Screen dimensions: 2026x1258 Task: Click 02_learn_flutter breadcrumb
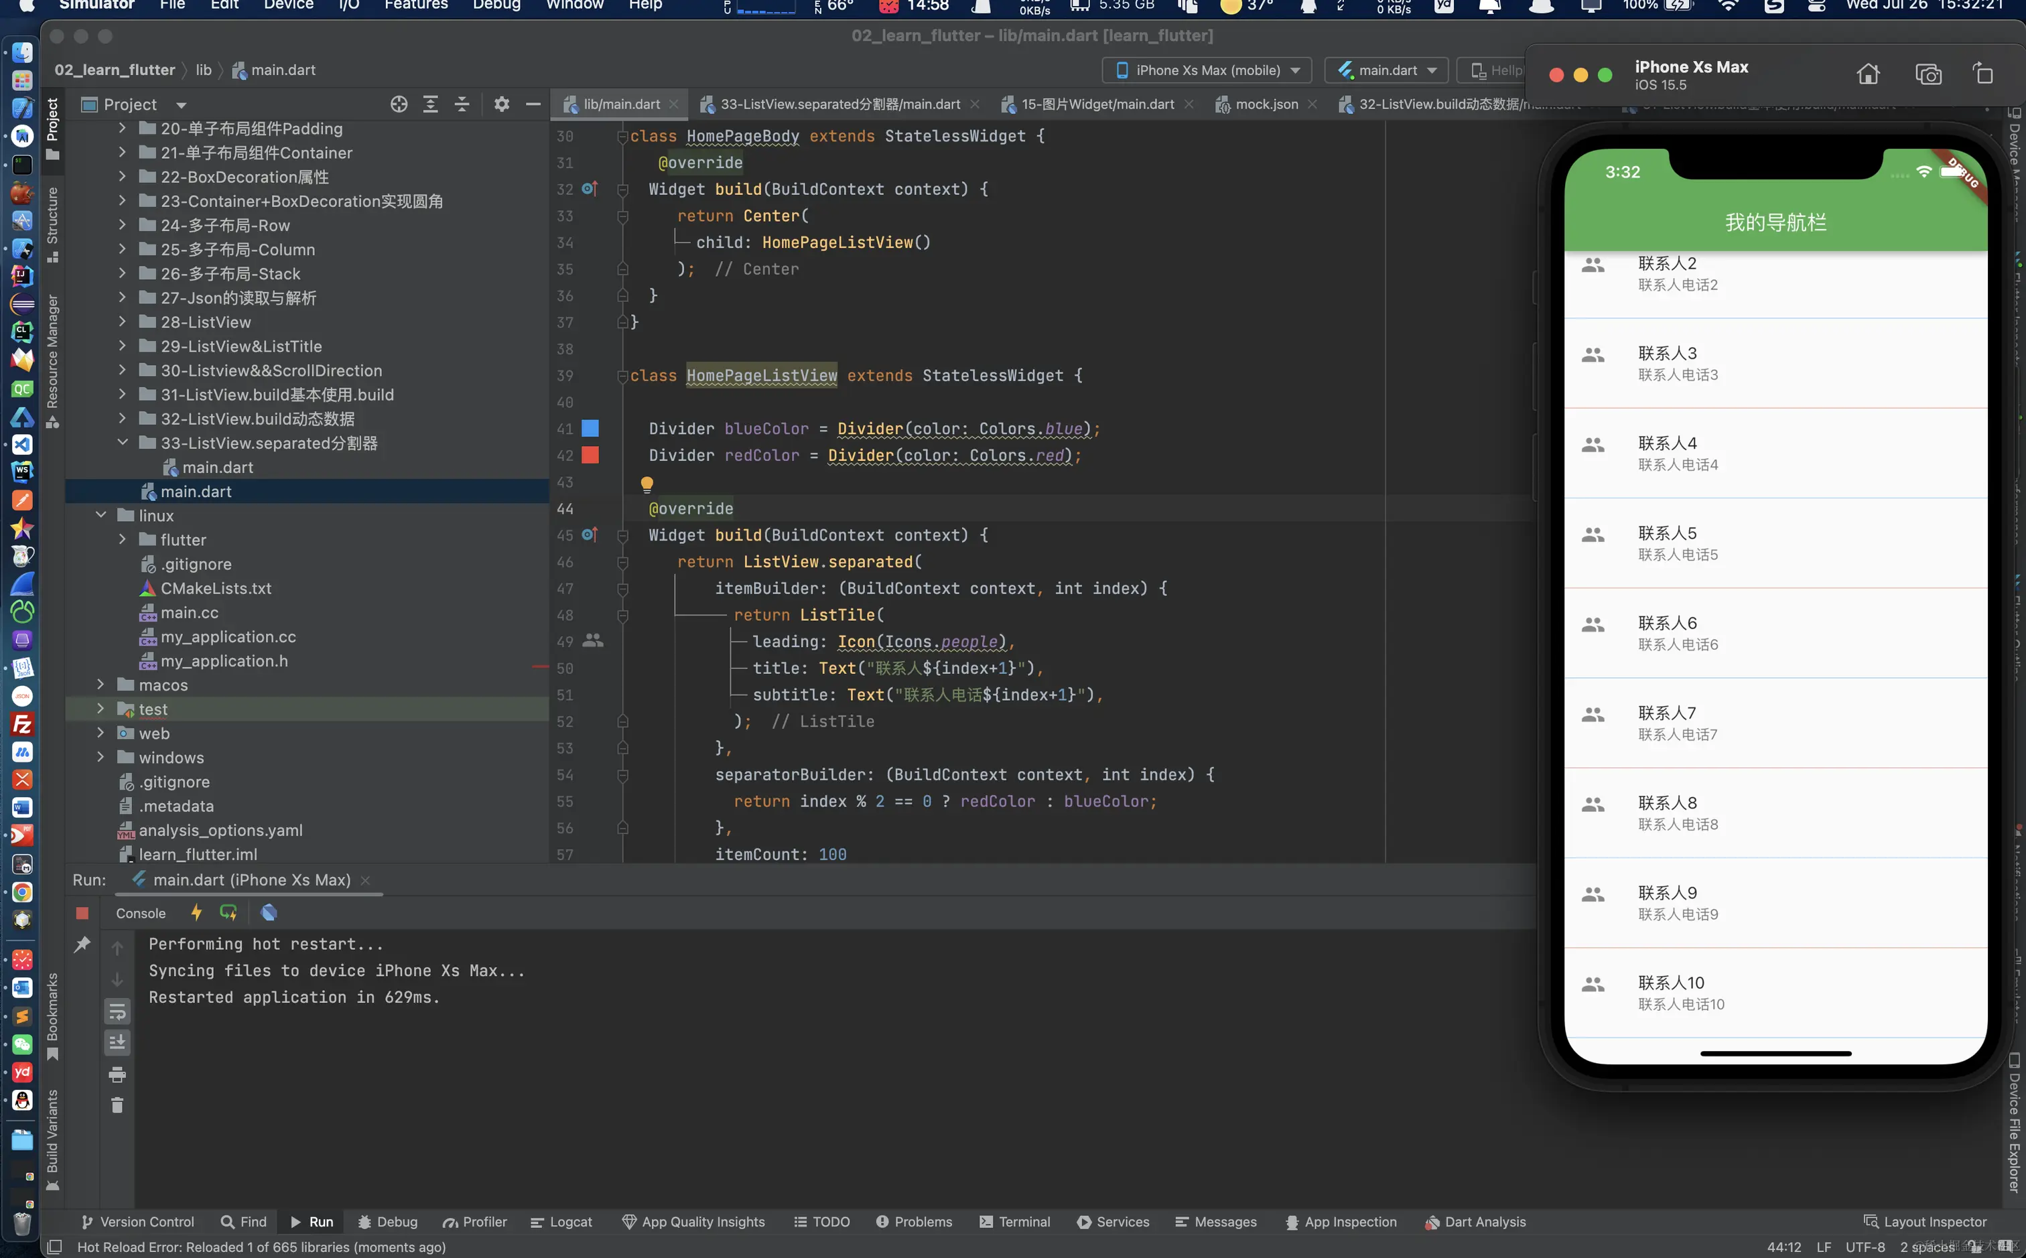[115, 70]
